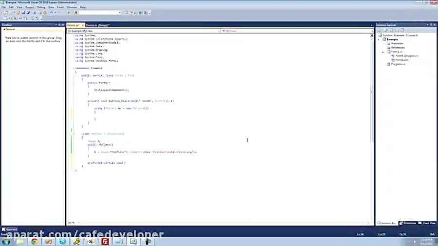Open FileZilla from the taskbar
The height and width of the screenshot is (246, 438).
tap(105, 242)
